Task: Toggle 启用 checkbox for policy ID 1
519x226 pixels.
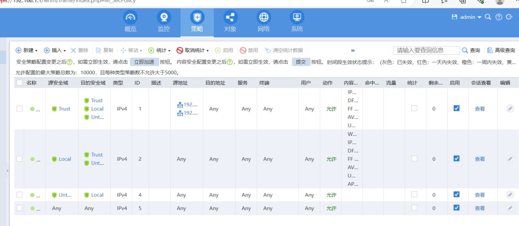Action: coord(456,108)
